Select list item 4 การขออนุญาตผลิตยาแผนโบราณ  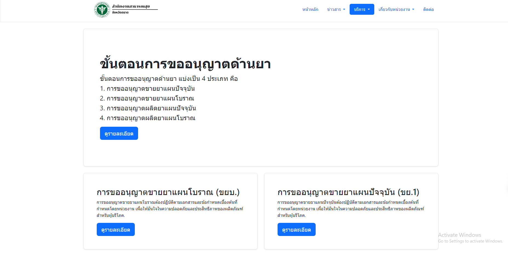click(x=147, y=118)
